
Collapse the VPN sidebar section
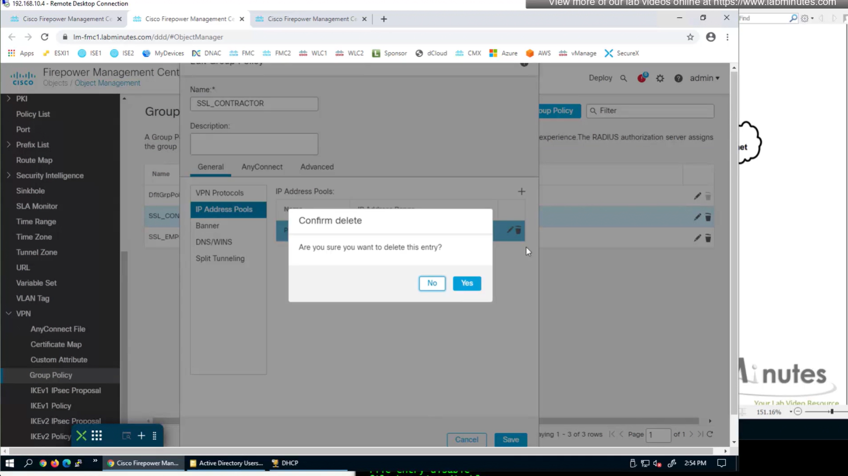9,314
